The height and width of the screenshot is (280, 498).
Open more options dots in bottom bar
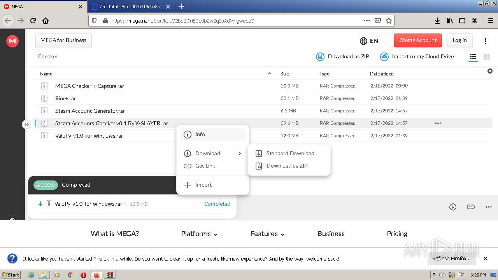(489, 207)
